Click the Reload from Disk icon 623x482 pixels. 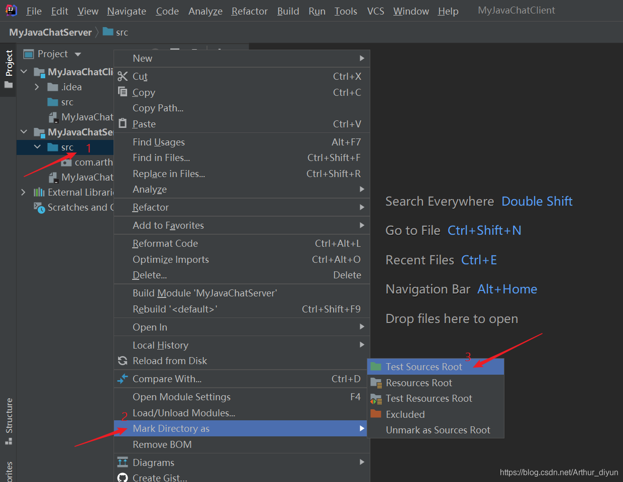[x=123, y=361]
